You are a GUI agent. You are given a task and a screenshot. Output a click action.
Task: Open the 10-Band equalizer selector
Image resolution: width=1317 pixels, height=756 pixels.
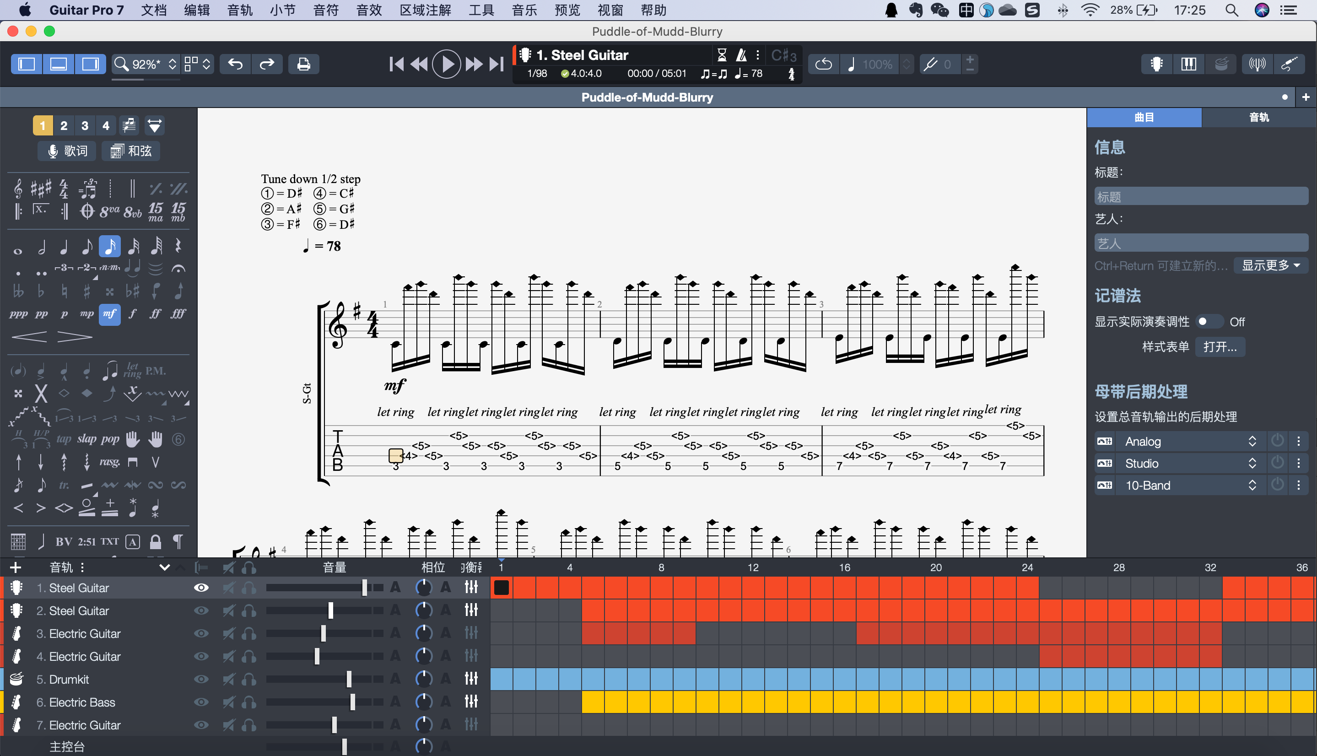(1190, 486)
